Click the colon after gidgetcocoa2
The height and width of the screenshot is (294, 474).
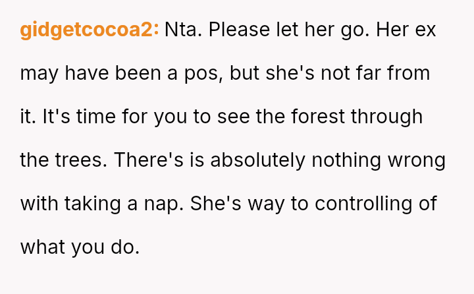pyautogui.click(x=156, y=30)
